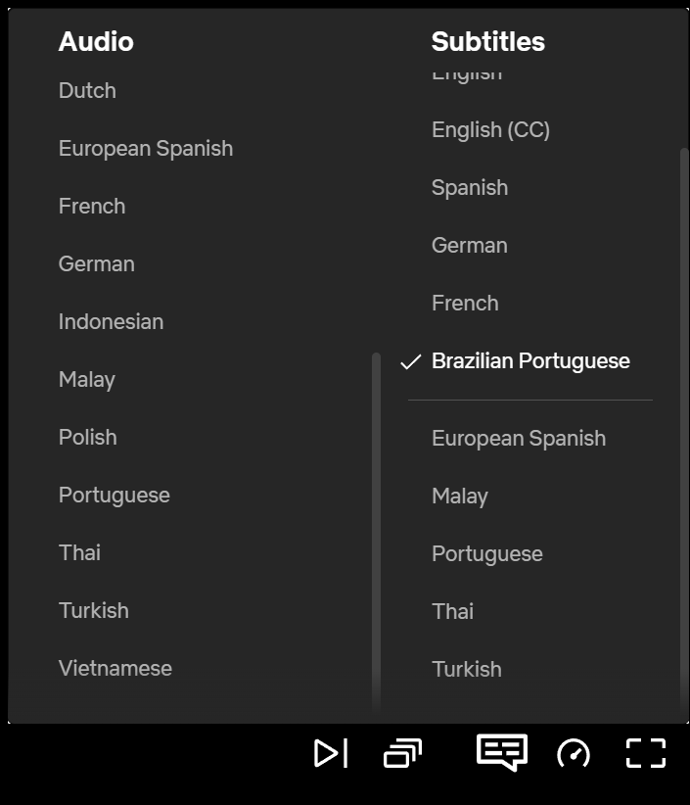
Task: Set audio to European Spanish
Action: tap(146, 149)
